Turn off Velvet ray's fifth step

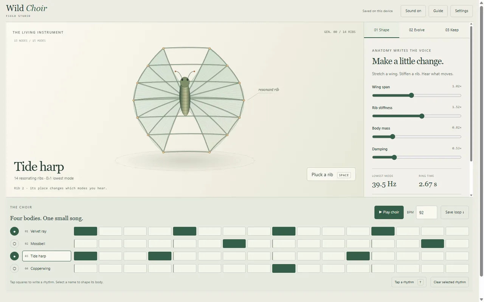(x=185, y=231)
